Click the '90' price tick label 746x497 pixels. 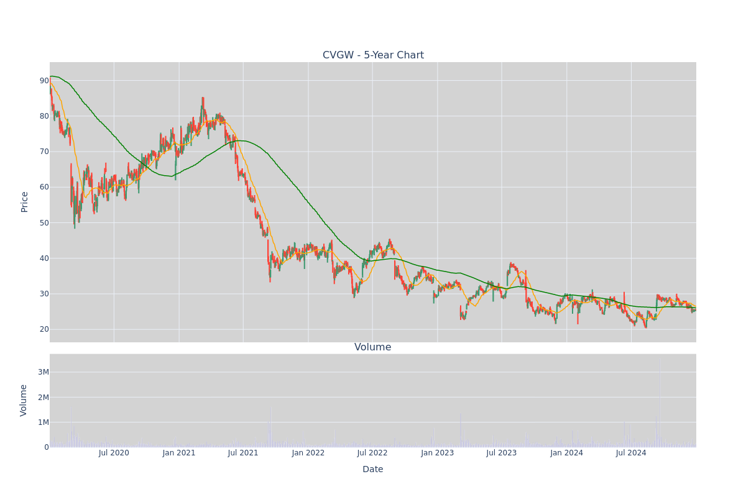(x=44, y=81)
